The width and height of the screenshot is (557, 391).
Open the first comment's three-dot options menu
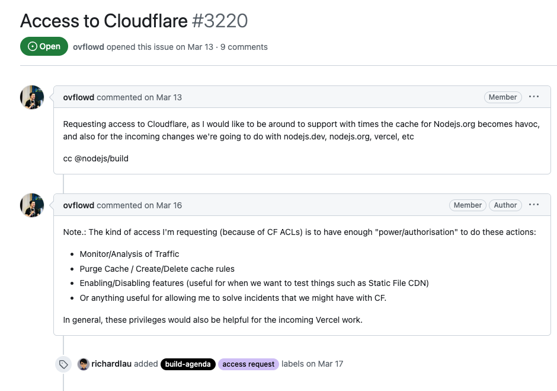coord(534,97)
